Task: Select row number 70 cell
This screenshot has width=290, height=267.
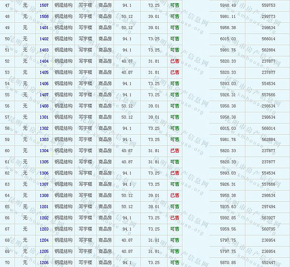Action: coord(7,262)
